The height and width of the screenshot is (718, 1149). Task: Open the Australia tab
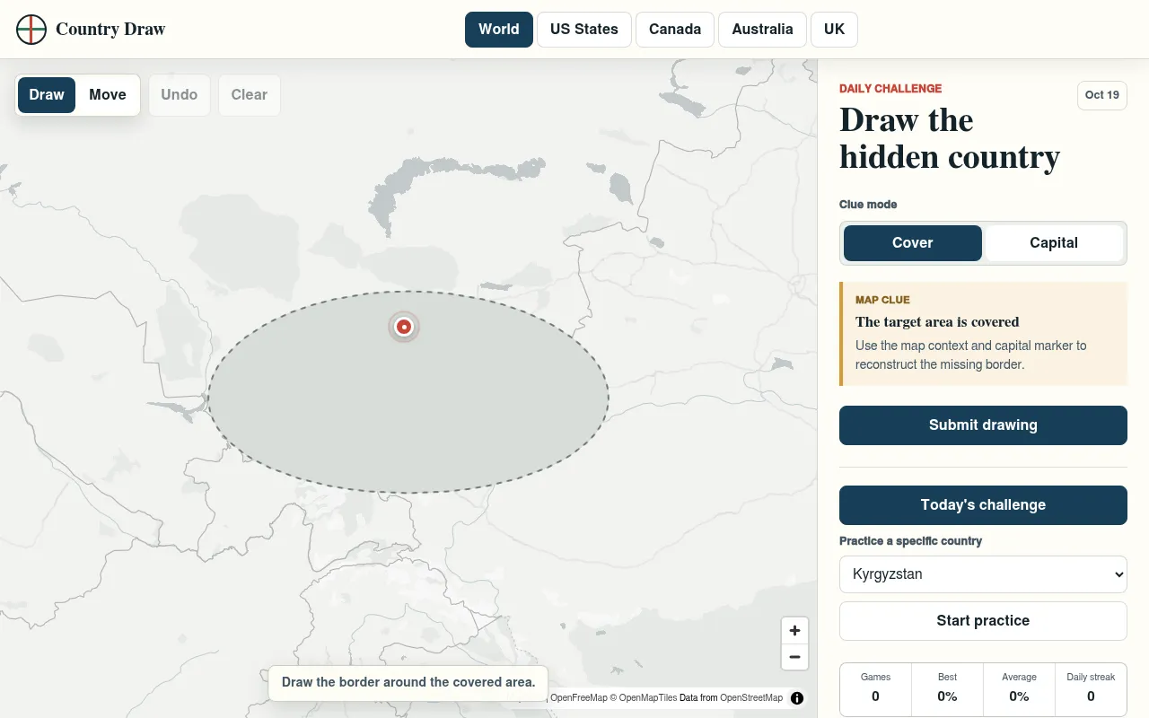point(762,30)
